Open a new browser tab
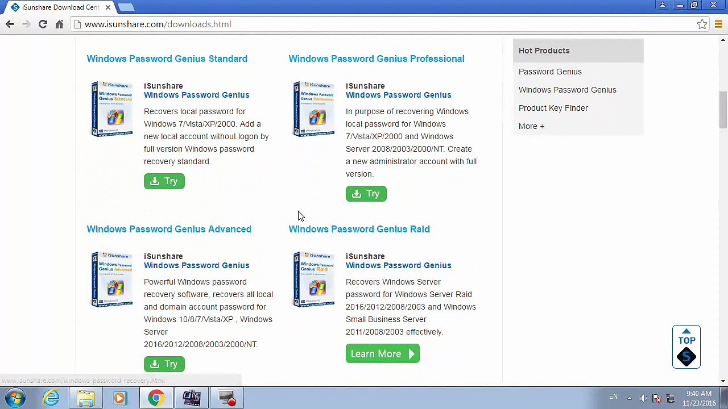The width and height of the screenshot is (728, 409). pyautogui.click(x=126, y=7)
